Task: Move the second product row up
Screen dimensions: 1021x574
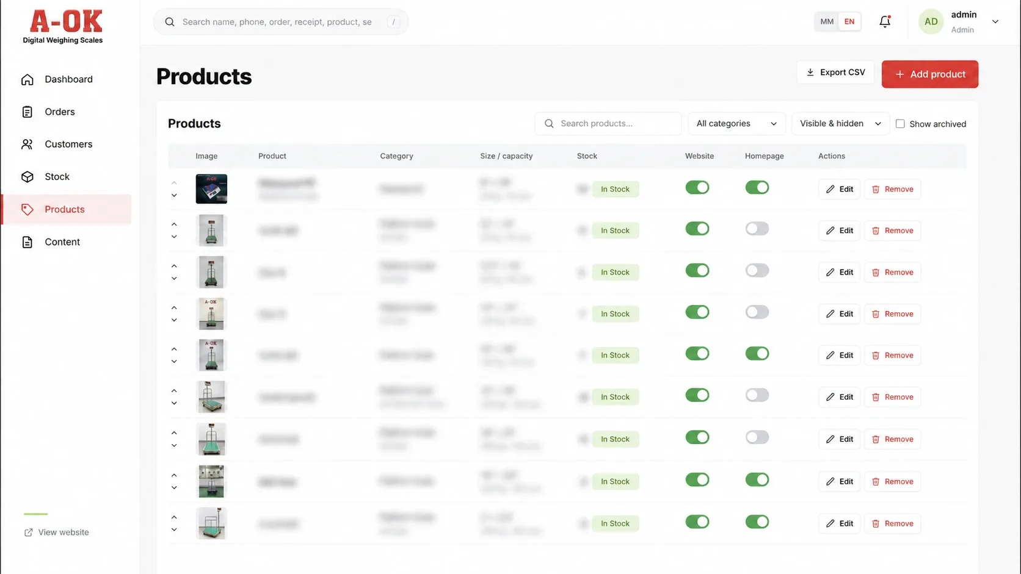Action: tap(174, 224)
